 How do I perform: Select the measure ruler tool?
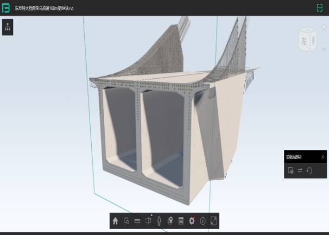[x=137, y=221]
